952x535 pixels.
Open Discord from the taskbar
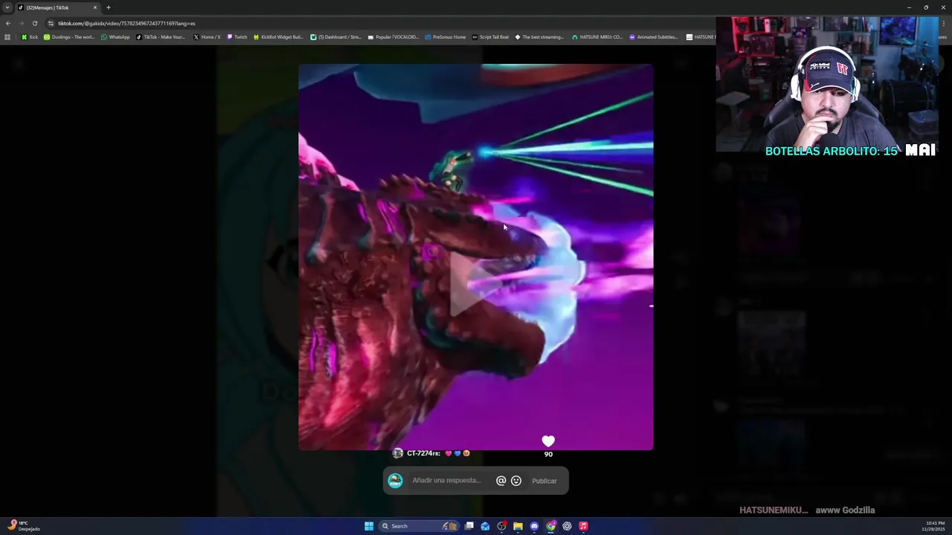coord(534,526)
